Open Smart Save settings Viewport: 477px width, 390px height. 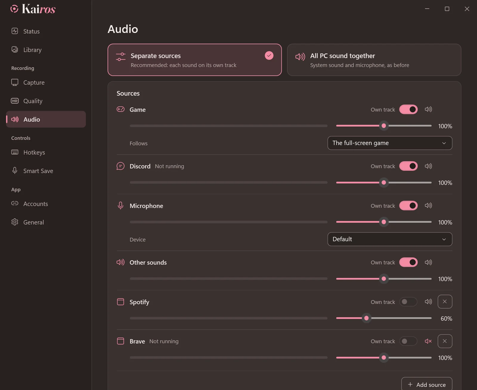tap(46, 171)
